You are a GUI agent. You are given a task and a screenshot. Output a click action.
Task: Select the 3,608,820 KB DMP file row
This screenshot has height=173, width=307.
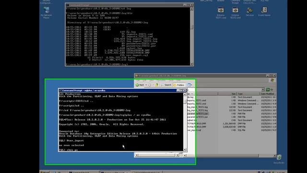point(231,127)
